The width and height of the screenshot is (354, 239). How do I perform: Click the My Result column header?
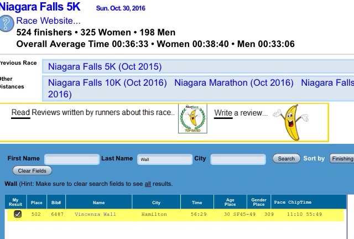click(15, 202)
